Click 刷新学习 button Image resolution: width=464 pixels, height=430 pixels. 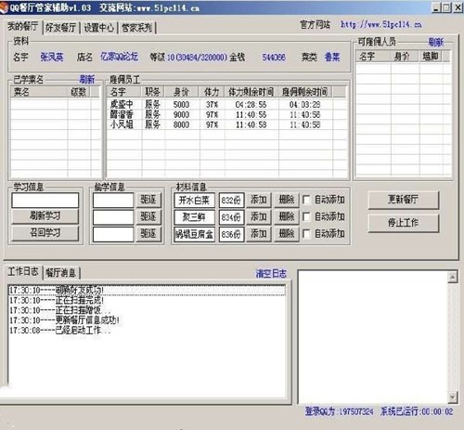point(45,215)
